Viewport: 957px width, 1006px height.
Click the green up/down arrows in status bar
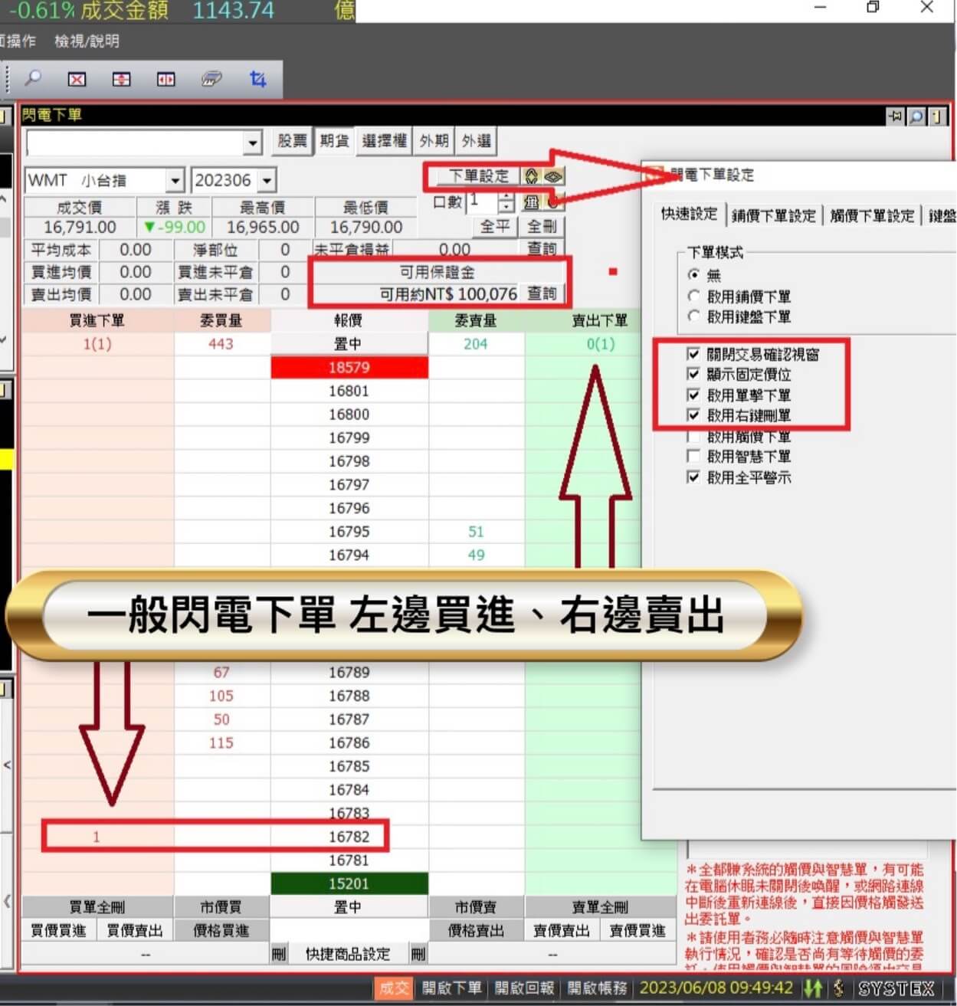(x=811, y=988)
